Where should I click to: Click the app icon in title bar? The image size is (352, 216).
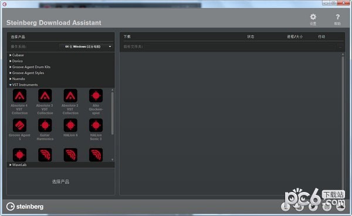[4, 4]
